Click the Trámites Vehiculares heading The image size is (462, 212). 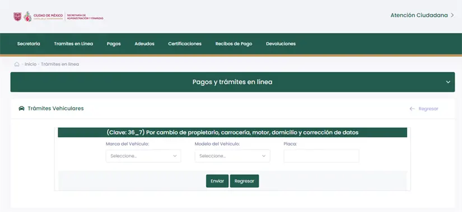55,109
